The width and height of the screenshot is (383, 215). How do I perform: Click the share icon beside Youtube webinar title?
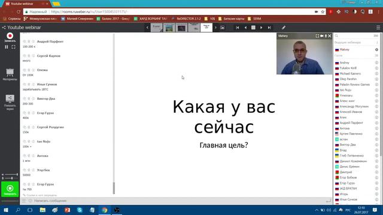pyautogui.click(x=4, y=27)
